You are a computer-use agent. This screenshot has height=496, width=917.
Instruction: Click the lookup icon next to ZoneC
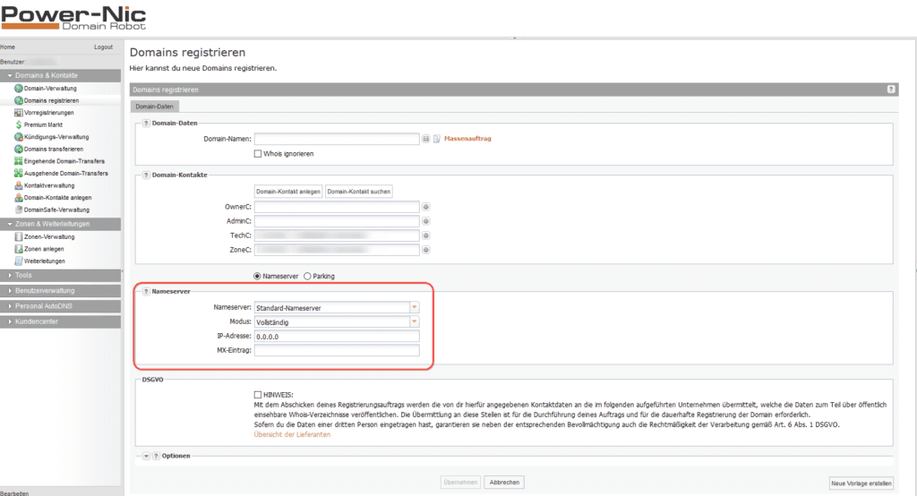tap(425, 250)
